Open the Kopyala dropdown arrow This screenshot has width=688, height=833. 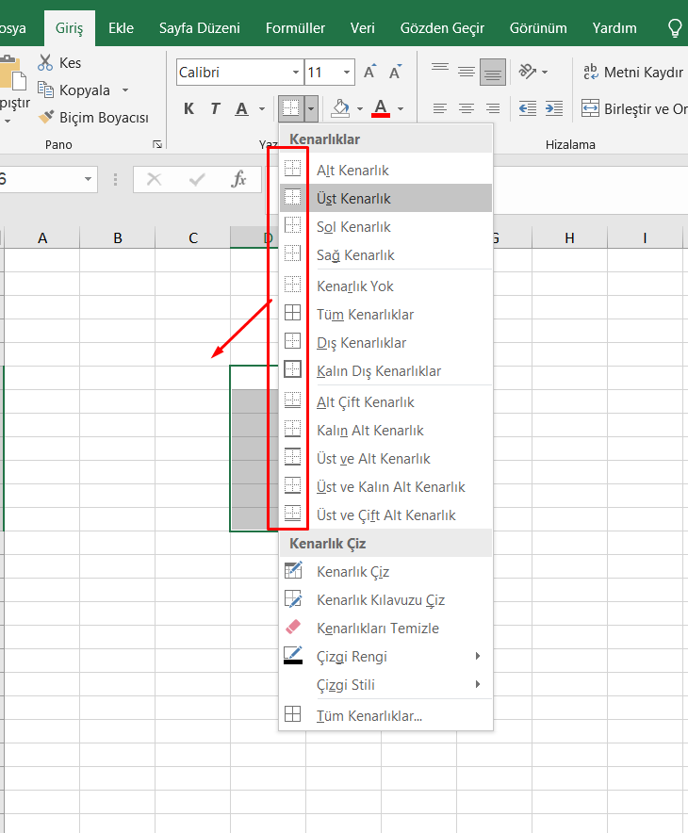[125, 90]
